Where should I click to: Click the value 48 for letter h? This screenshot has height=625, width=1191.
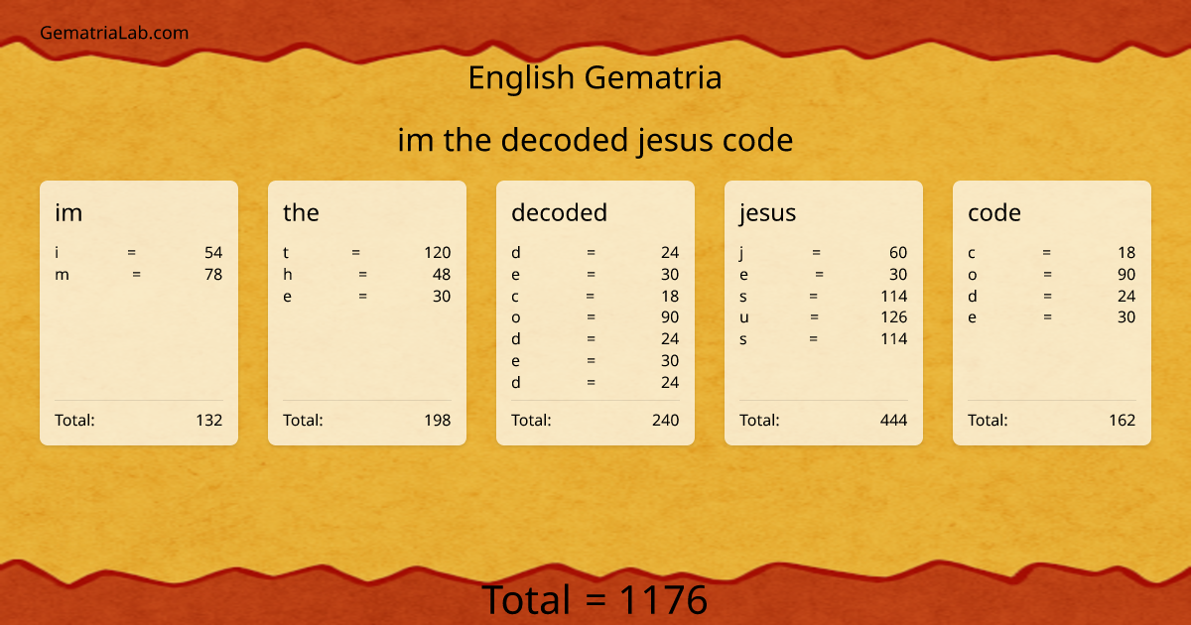coord(442,274)
